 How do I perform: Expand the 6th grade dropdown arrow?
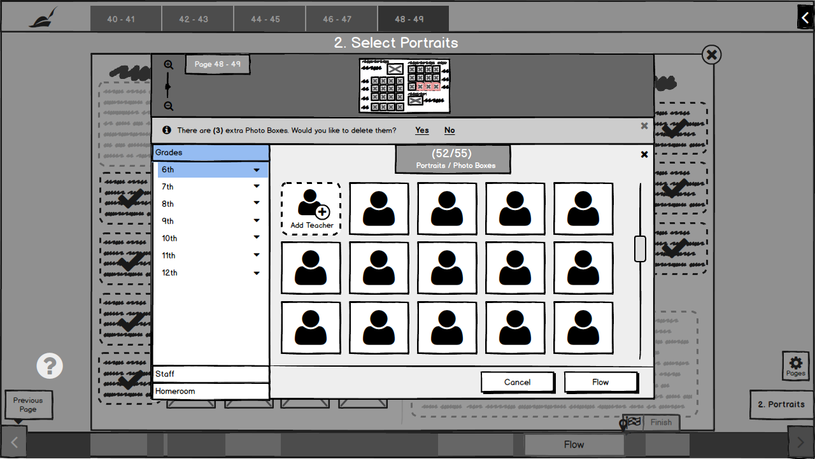click(x=257, y=170)
